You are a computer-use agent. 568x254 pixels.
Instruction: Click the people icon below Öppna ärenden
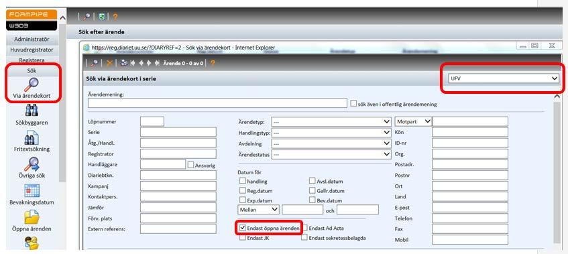coord(32,243)
